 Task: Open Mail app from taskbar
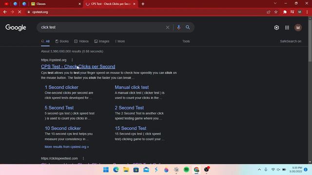pos(146,170)
